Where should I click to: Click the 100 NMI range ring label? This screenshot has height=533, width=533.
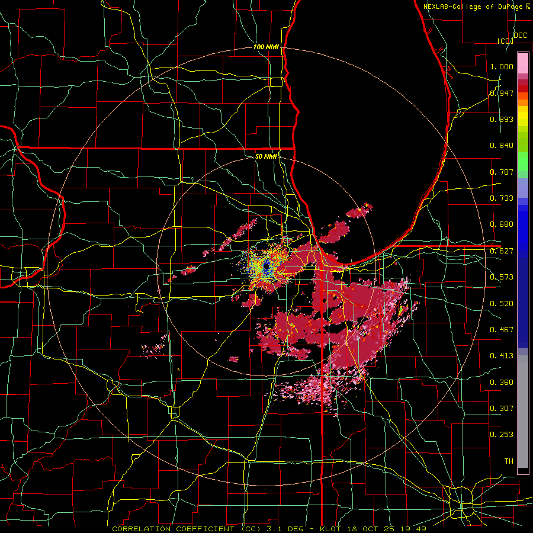coord(266,47)
